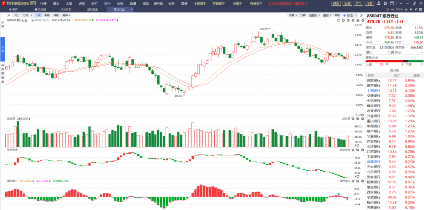
Task: Open the 更多 periods dropdown
Action: pyautogui.click(x=66, y=15)
